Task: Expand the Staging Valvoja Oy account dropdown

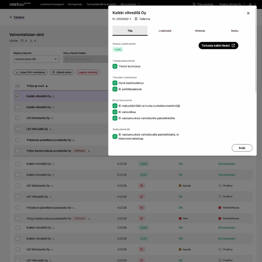Action: click(232, 4)
